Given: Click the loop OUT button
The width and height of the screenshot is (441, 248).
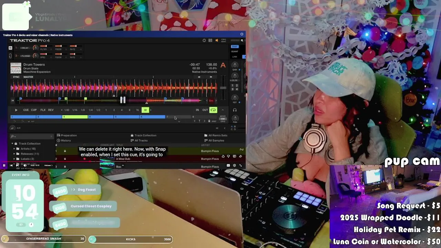Looking at the screenshot, I should pyautogui.click(x=205, y=110).
